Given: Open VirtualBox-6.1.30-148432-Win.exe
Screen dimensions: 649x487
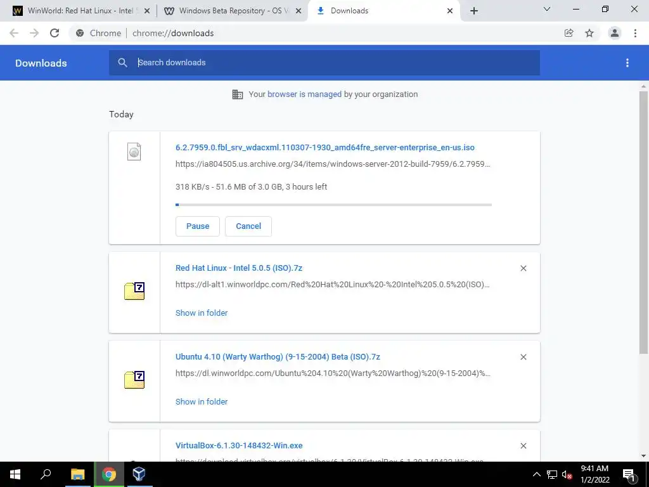Looking at the screenshot, I should point(239,446).
